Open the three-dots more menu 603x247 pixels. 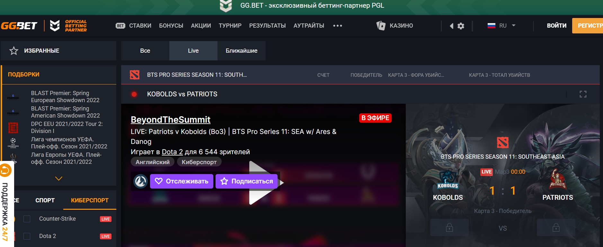point(337,26)
